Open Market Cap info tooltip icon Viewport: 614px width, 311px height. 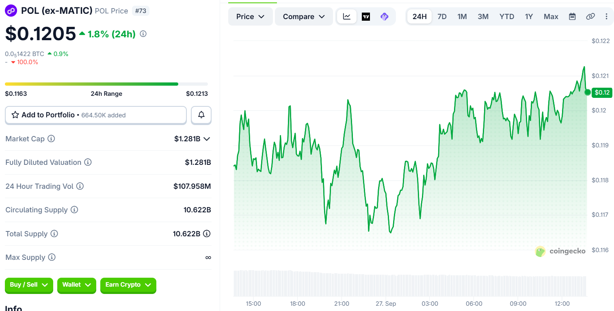[51, 139]
